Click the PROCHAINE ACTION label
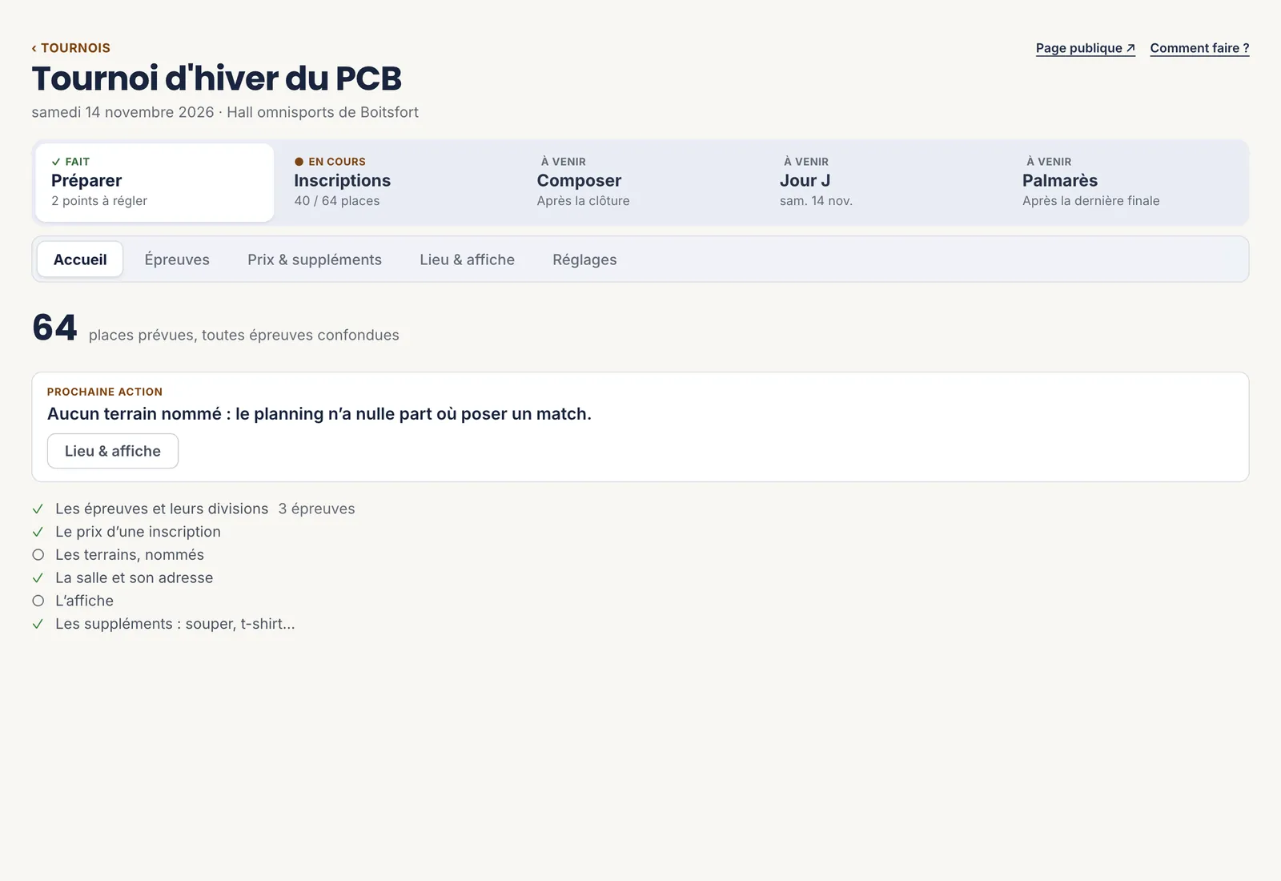Screen dimensions: 1281x881 tap(105, 392)
